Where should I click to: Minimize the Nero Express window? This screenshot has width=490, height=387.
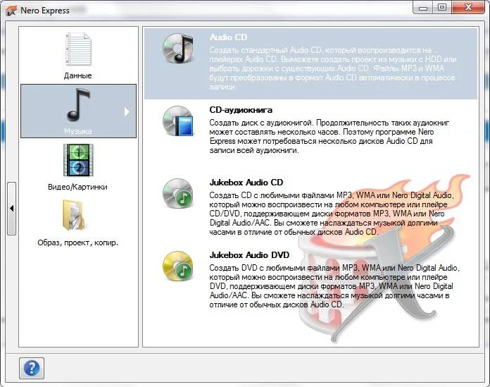tap(423, 8)
